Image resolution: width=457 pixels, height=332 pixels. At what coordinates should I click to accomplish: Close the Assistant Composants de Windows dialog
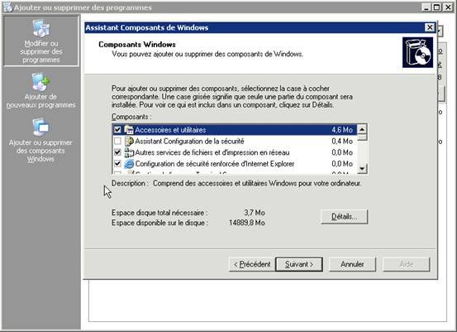pos(430,27)
